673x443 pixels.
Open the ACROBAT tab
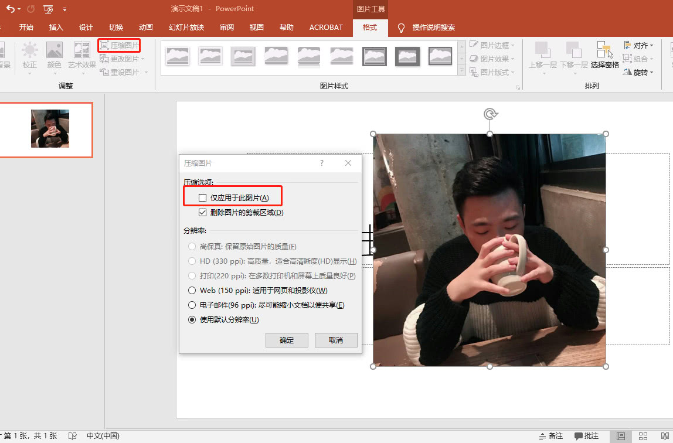coord(326,28)
